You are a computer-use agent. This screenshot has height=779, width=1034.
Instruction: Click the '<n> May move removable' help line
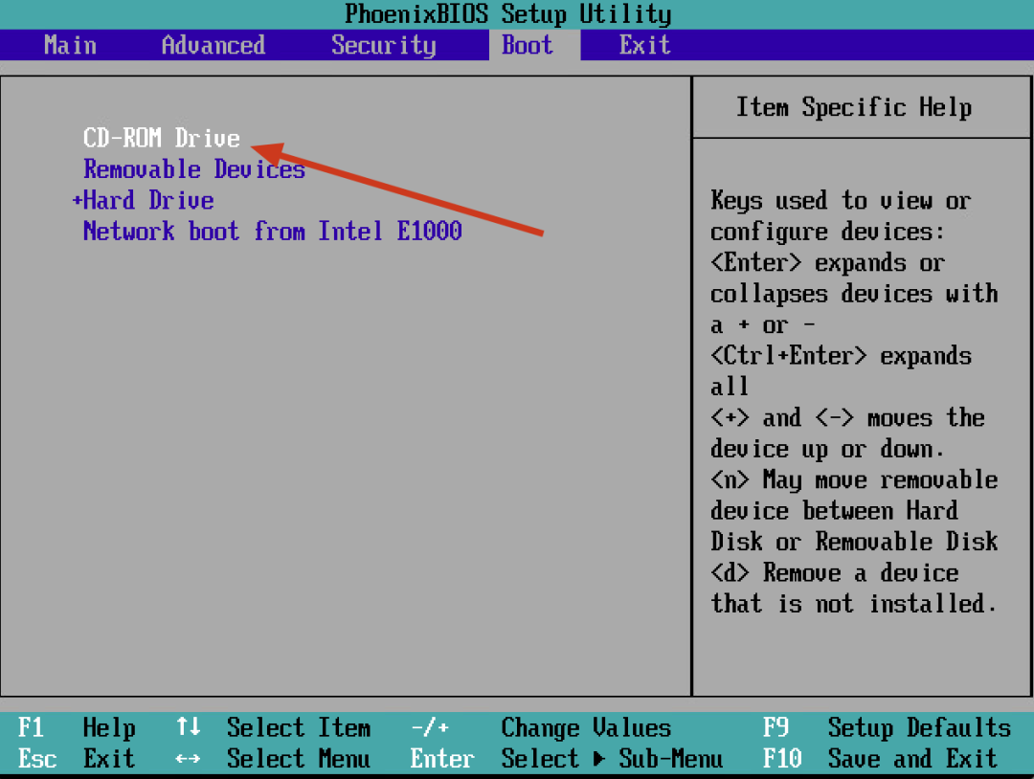pyautogui.click(x=854, y=479)
